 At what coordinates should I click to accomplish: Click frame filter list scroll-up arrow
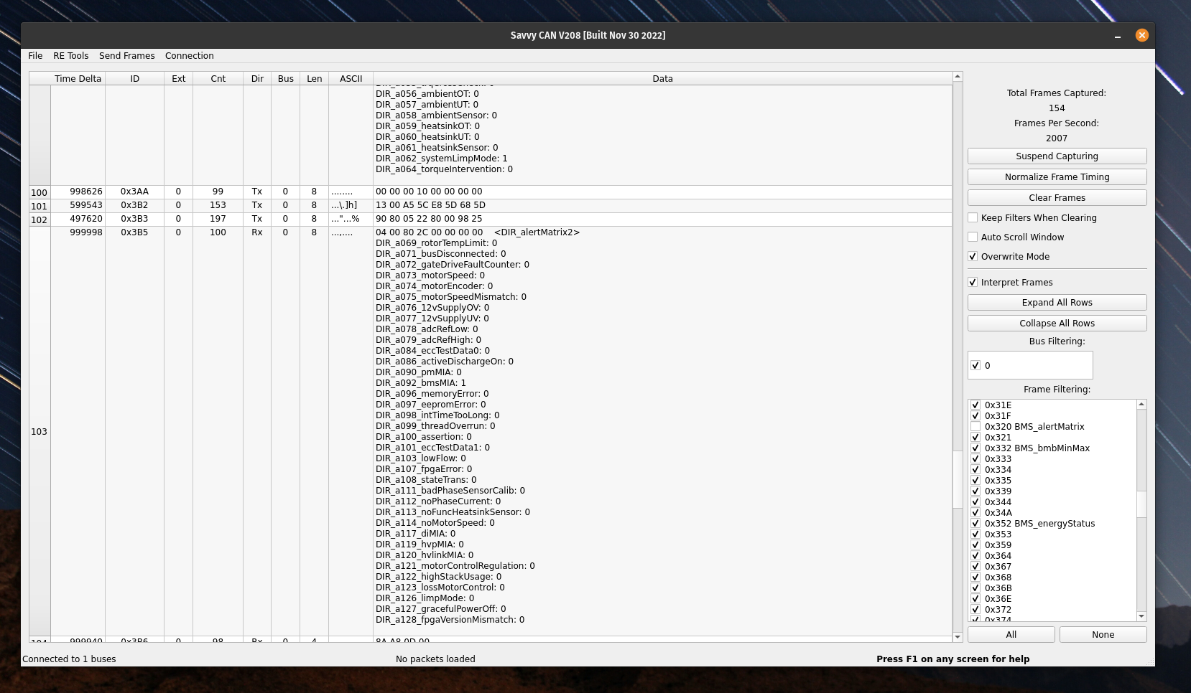point(1141,405)
